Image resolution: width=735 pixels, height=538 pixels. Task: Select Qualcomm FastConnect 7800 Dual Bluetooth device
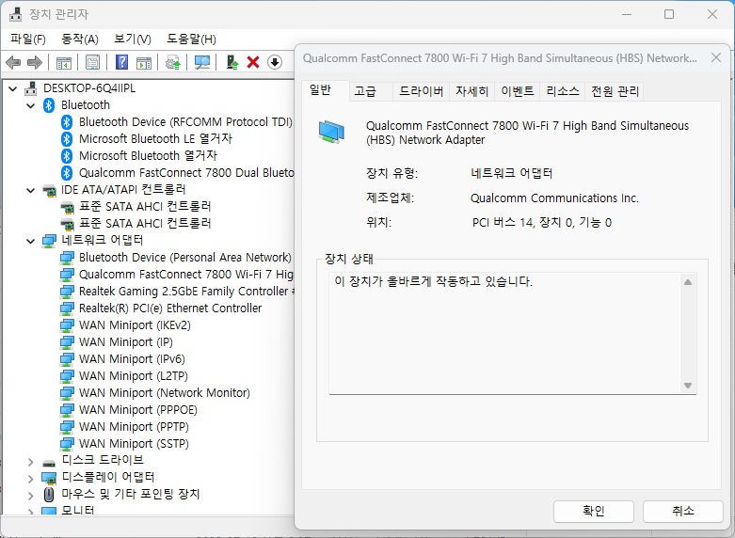[x=186, y=173]
